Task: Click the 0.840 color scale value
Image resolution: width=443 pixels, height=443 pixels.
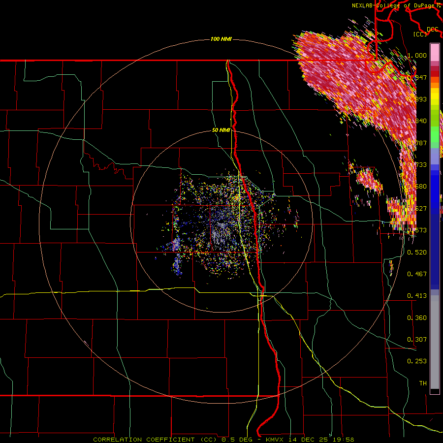Action: tap(417, 121)
